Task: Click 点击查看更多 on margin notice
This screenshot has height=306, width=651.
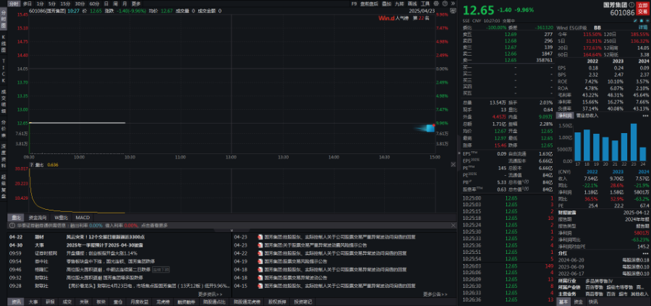Action: [x=155, y=225]
